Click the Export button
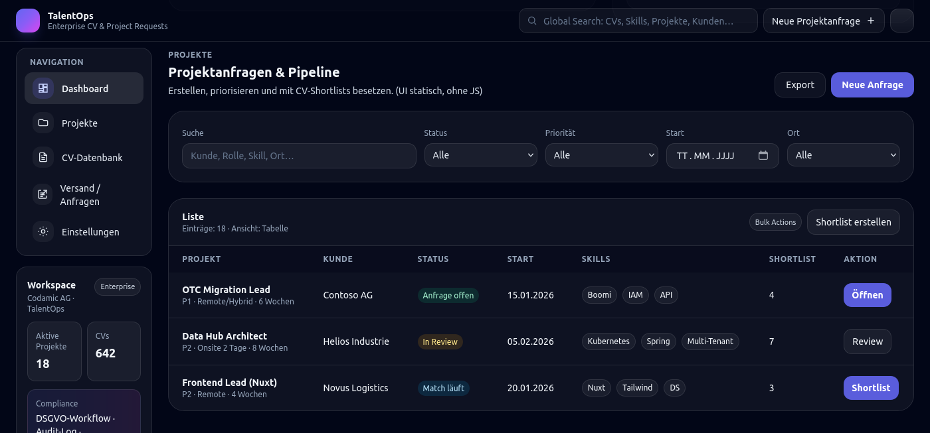Image resolution: width=930 pixels, height=433 pixels. point(800,85)
